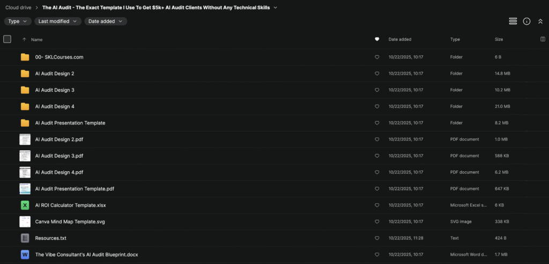The width and height of the screenshot is (549, 264).
Task: Click the collapse double-chevron icon
Action: point(540,21)
